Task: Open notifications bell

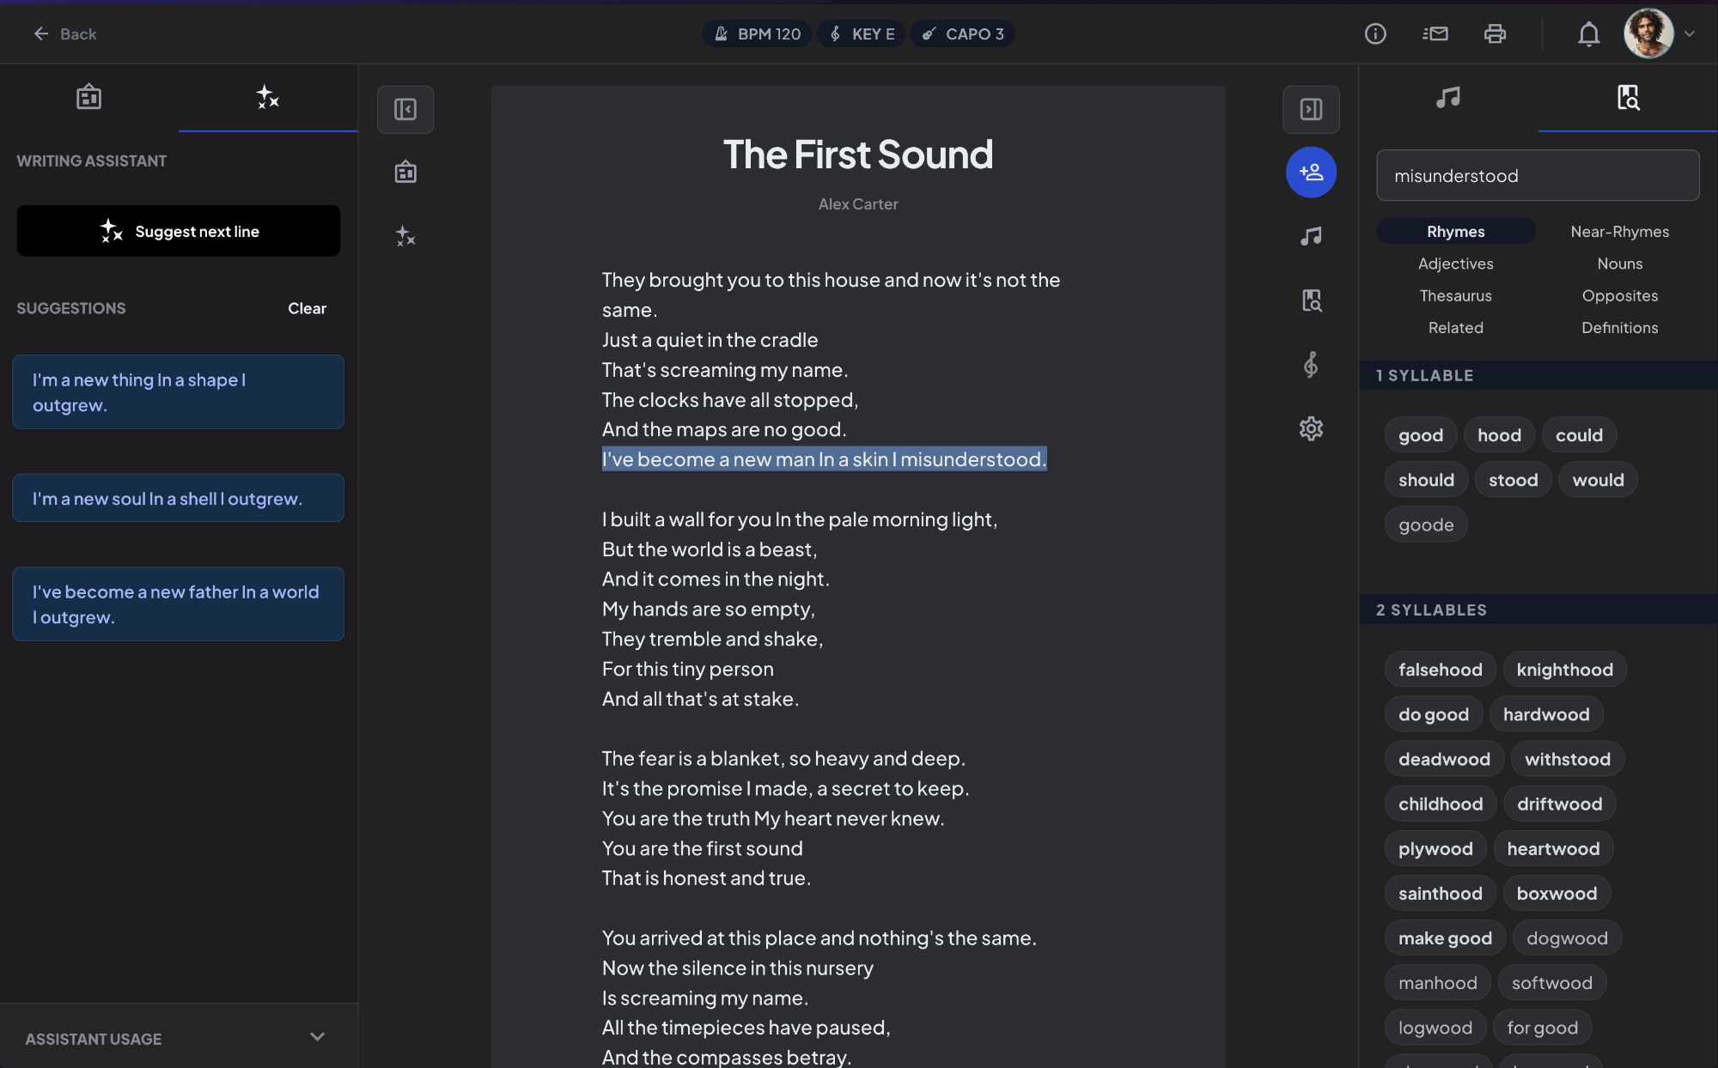Action: 1588,33
